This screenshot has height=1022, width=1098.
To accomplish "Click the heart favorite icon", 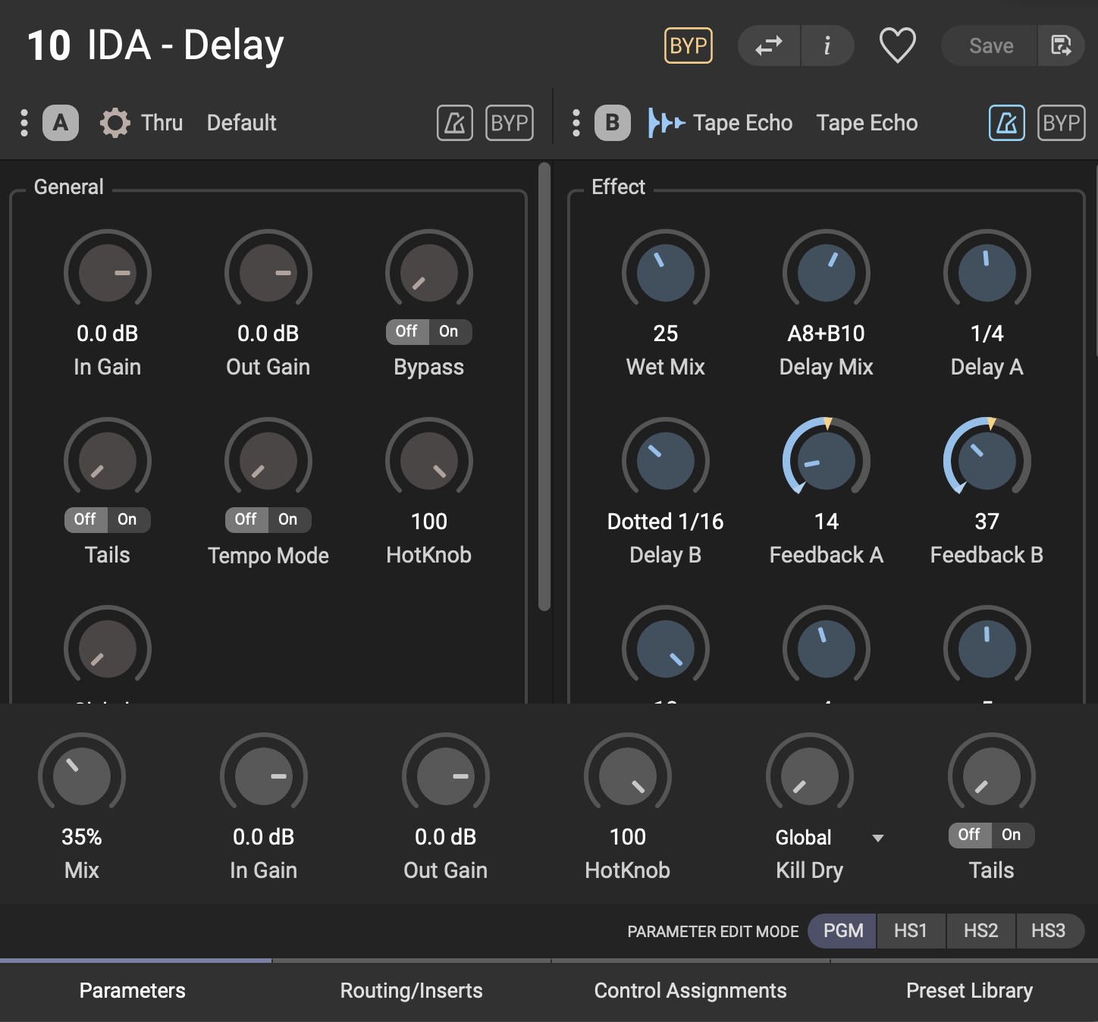I will coord(897,45).
